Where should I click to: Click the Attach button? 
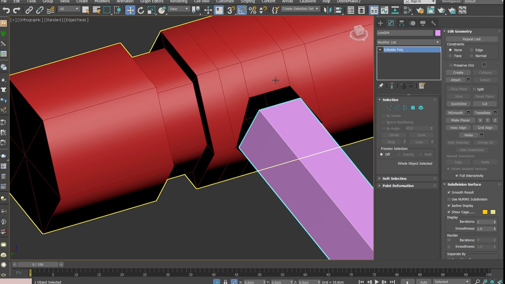456,80
